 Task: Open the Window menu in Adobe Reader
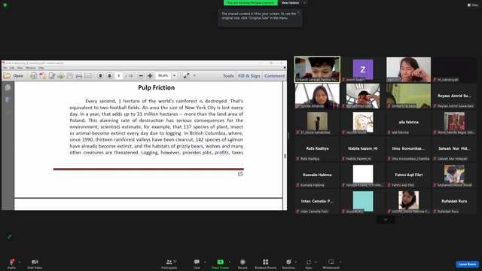coord(30,68)
